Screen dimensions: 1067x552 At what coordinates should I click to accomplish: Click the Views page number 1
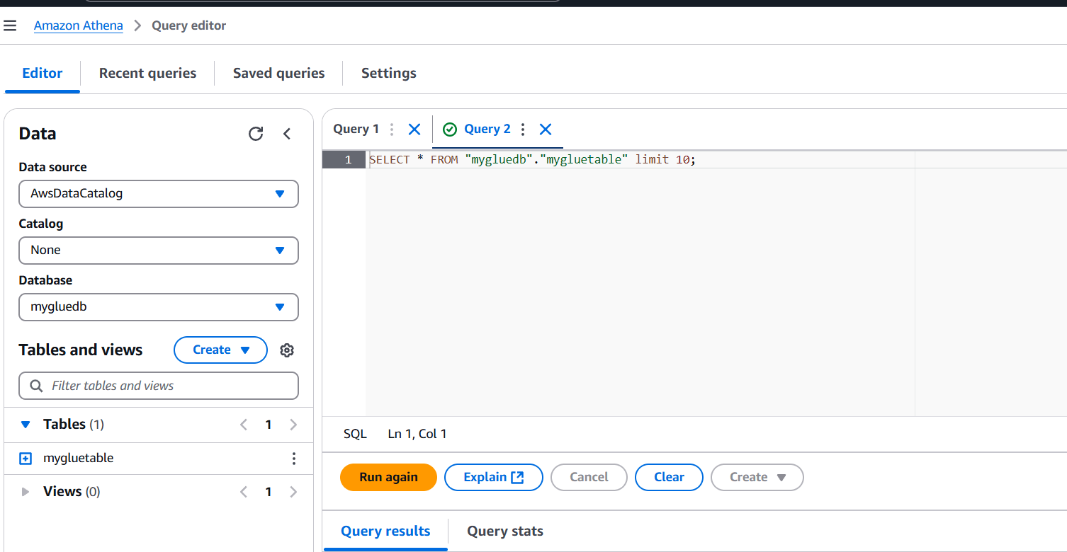point(269,492)
